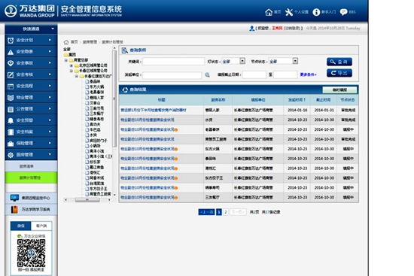Collapse 长春区域商管公司 tree node

tap(72, 71)
